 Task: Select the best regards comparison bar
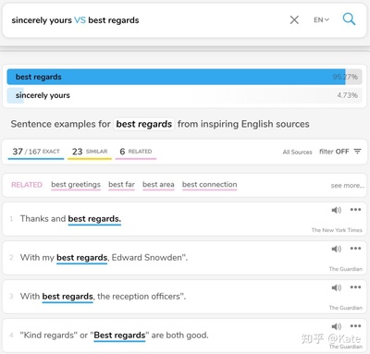tap(184, 77)
